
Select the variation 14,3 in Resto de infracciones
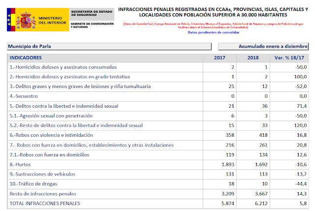point(302,194)
